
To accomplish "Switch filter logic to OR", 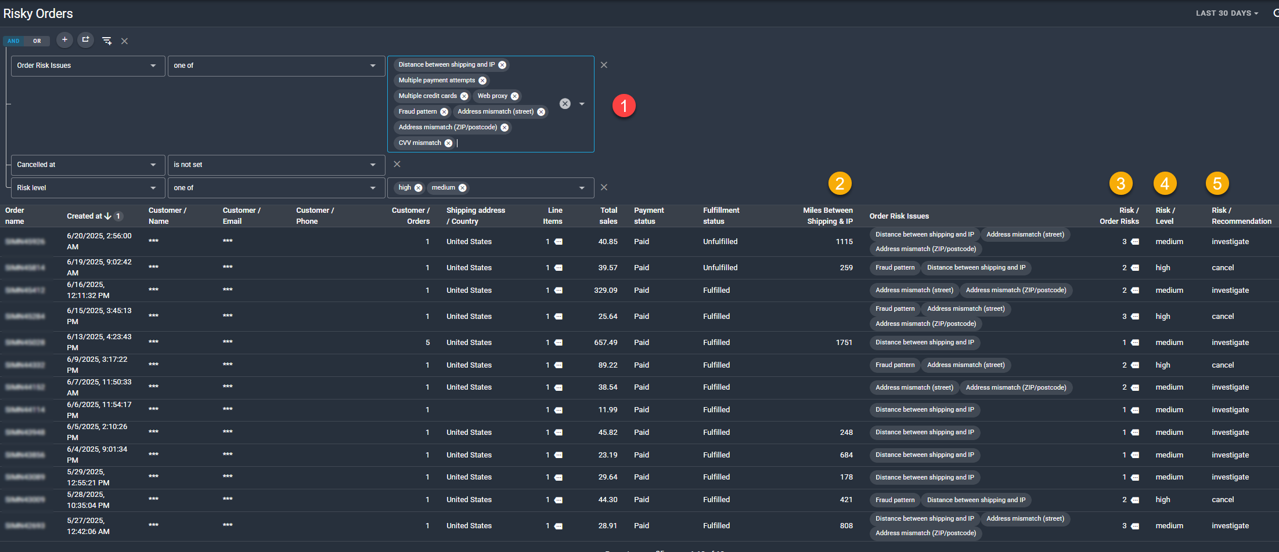I will click(x=37, y=41).
